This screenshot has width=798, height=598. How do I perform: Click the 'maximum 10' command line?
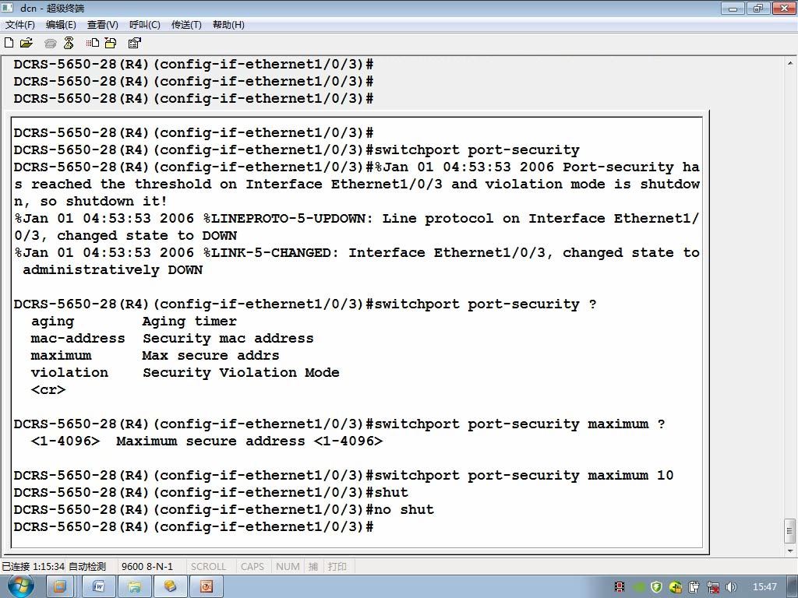pos(344,476)
